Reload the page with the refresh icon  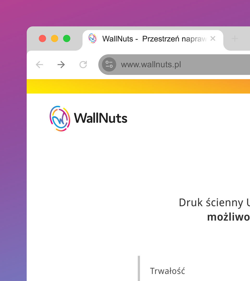point(83,65)
